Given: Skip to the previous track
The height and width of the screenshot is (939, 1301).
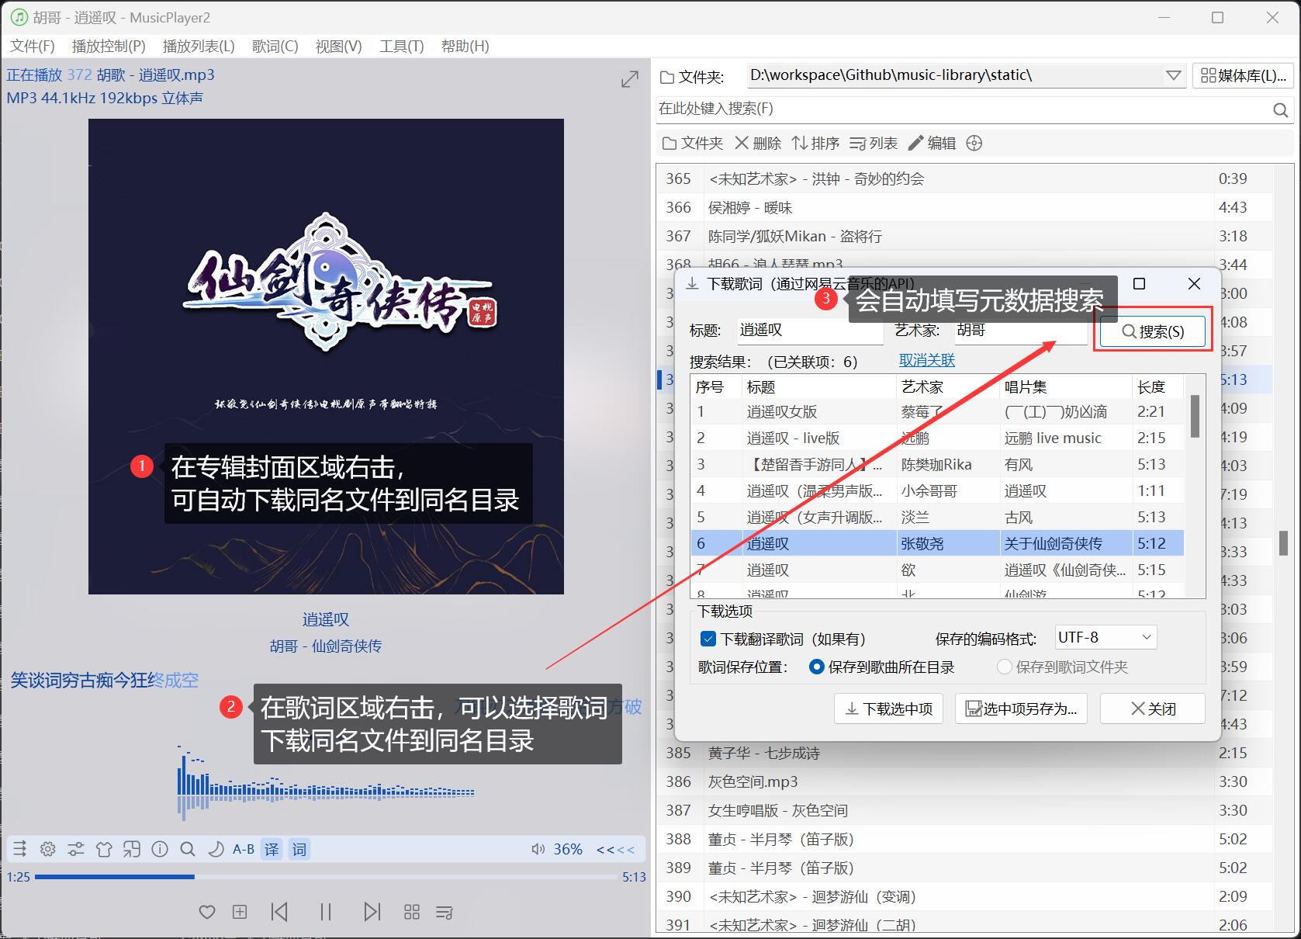Looking at the screenshot, I should 279,911.
